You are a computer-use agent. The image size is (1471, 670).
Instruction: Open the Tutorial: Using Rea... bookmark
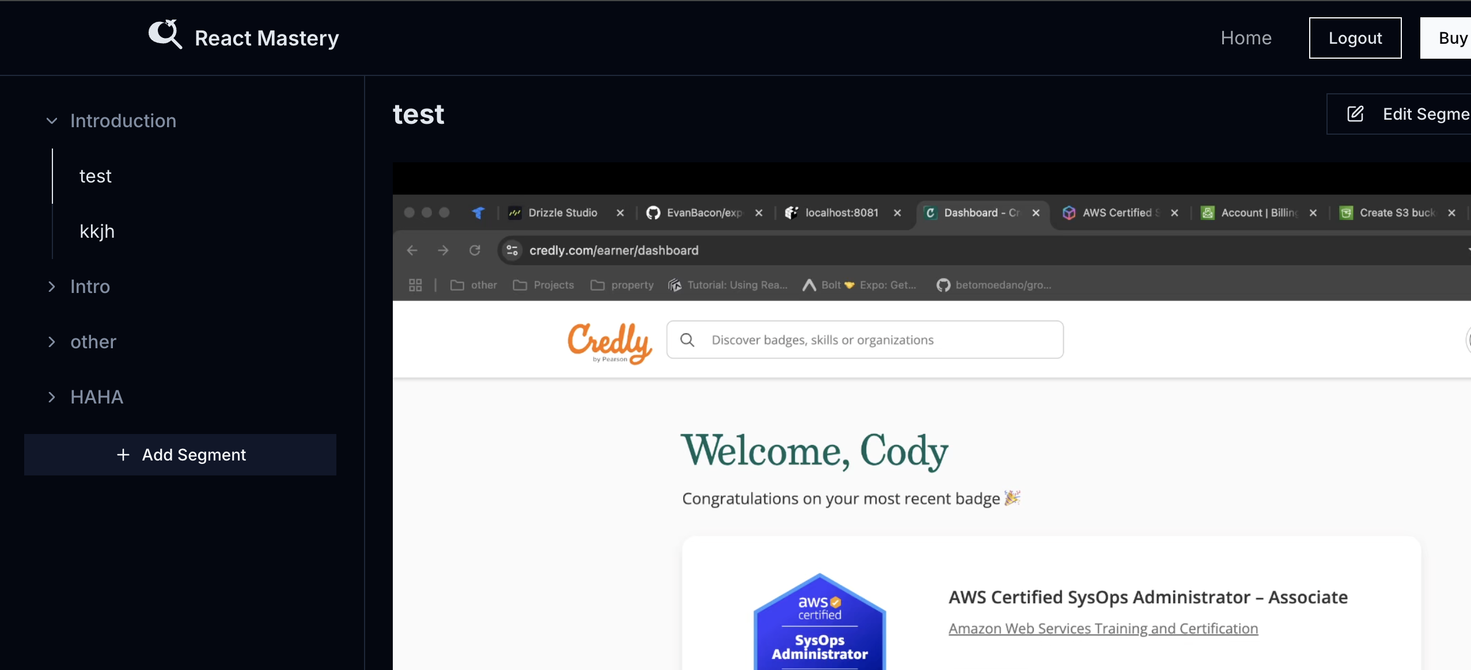pos(728,285)
